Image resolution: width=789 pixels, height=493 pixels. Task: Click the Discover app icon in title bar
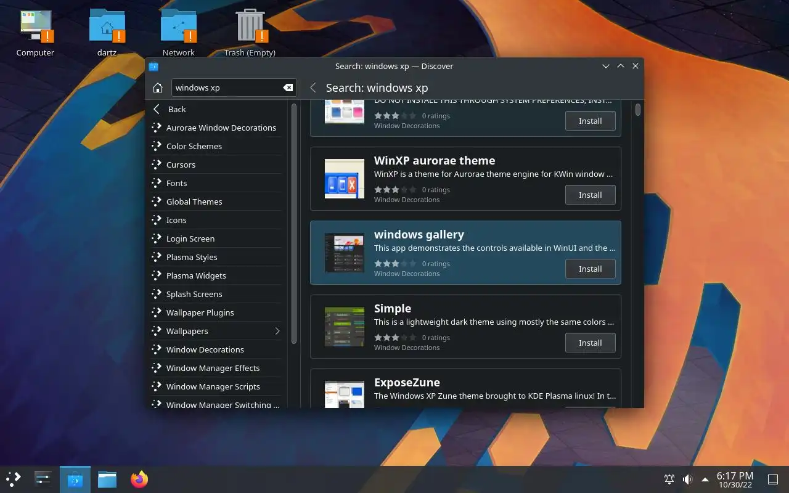(x=153, y=66)
